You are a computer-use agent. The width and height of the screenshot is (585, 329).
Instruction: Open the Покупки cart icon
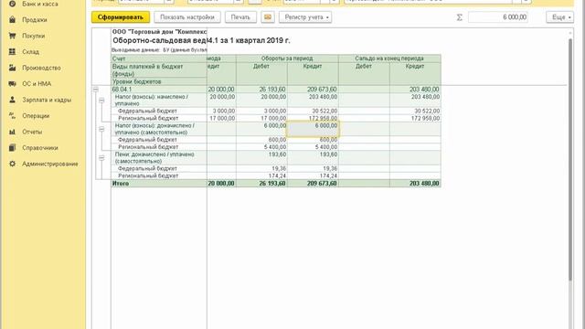point(12,36)
